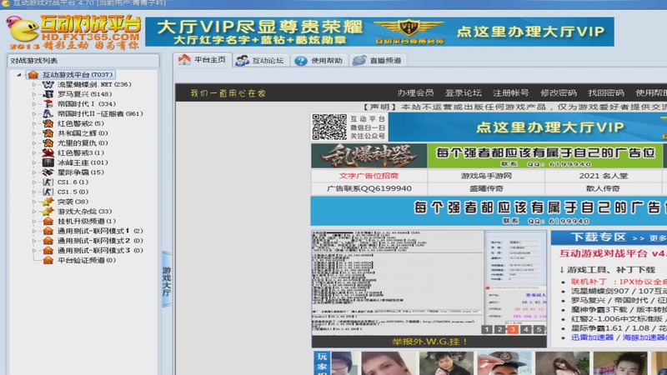Click the 冰峰王座 game icon
The height and width of the screenshot is (375, 667).
(48, 162)
